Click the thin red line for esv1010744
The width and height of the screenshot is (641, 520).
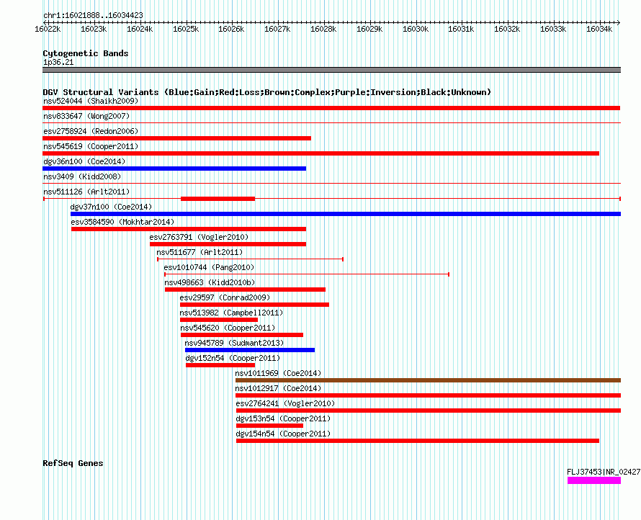(x=307, y=274)
